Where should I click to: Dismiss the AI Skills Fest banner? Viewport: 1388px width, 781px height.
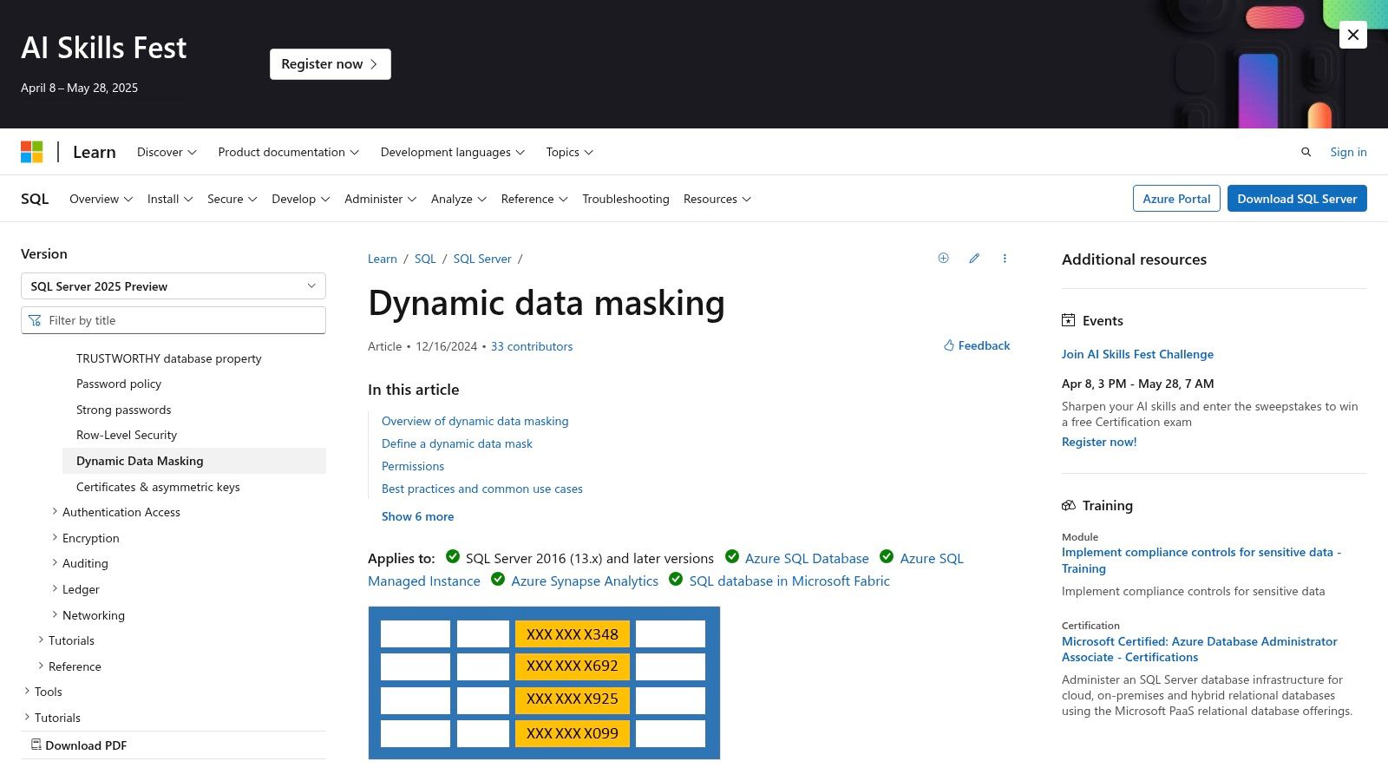[1352, 35]
